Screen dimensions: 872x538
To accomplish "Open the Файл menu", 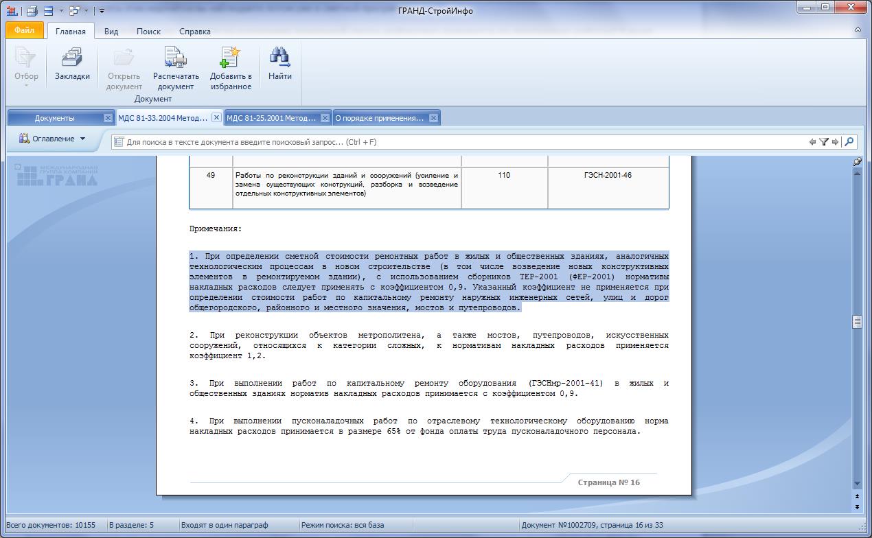I will click(24, 31).
